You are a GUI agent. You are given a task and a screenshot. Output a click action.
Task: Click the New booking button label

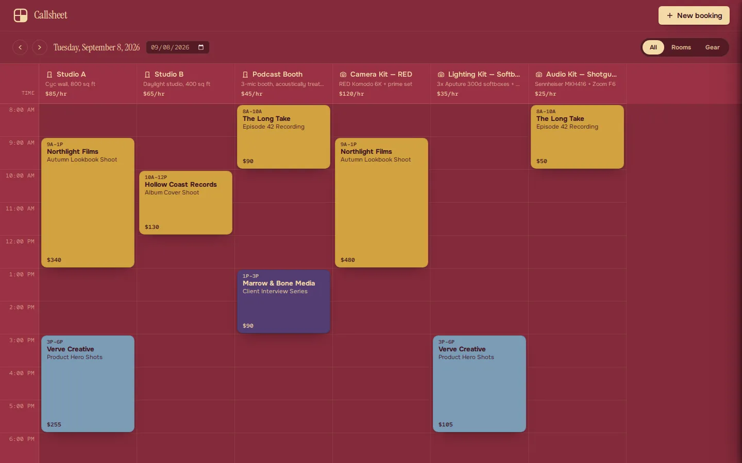tap(700, 15)
